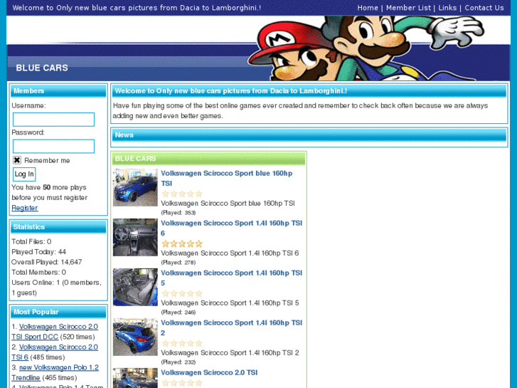517x388 pixels.
Task: Click the gold star rating for TSI 6
Action: [182, 243]
